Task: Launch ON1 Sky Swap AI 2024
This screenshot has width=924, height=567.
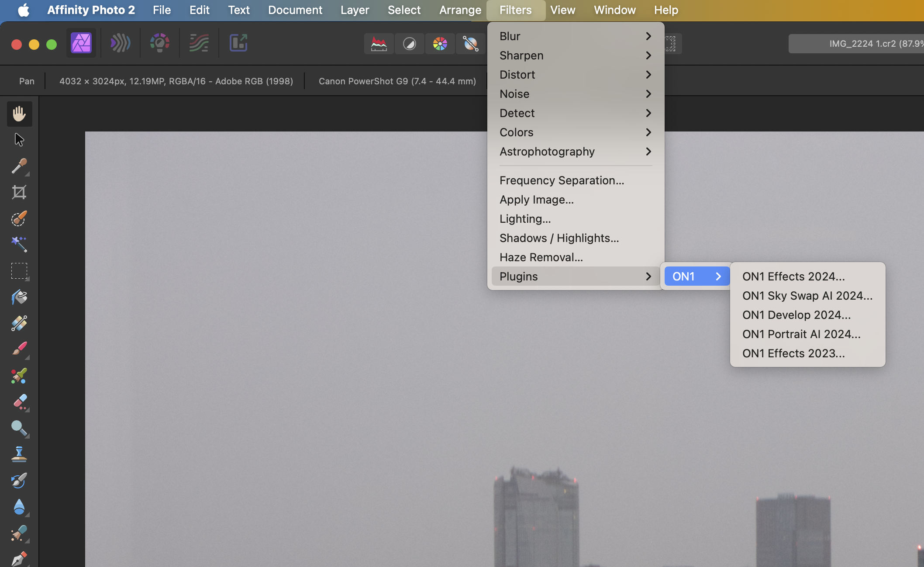Action: (807, 296)
